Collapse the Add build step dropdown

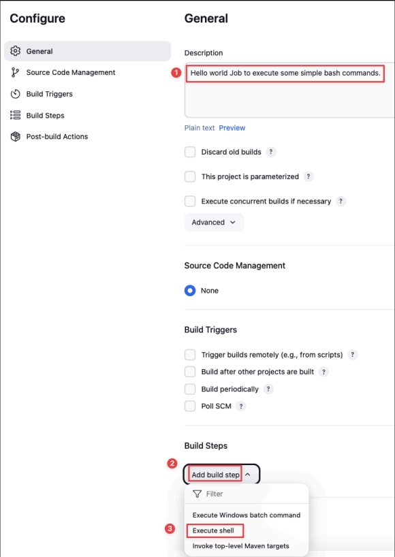coord(221,474)
